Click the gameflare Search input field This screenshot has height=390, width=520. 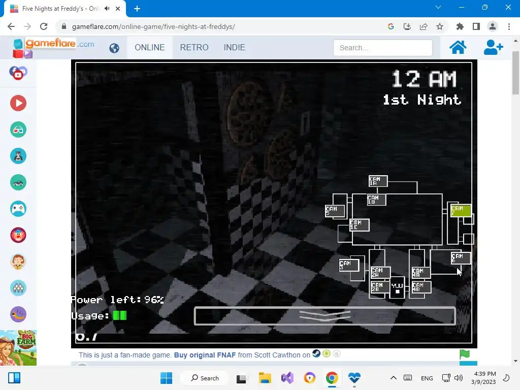[x=383, y=48]
